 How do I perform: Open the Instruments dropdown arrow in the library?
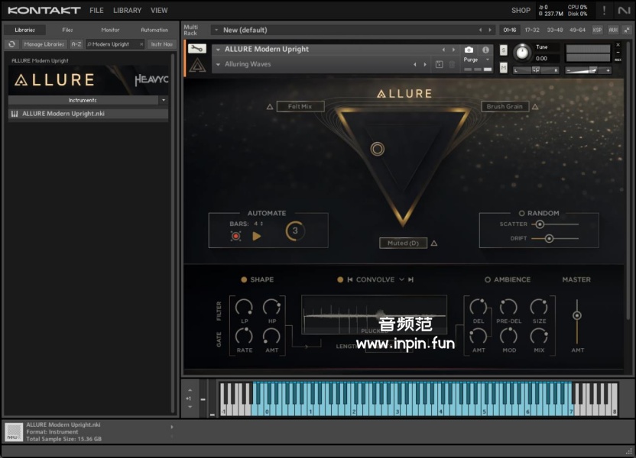pos(164,100)
